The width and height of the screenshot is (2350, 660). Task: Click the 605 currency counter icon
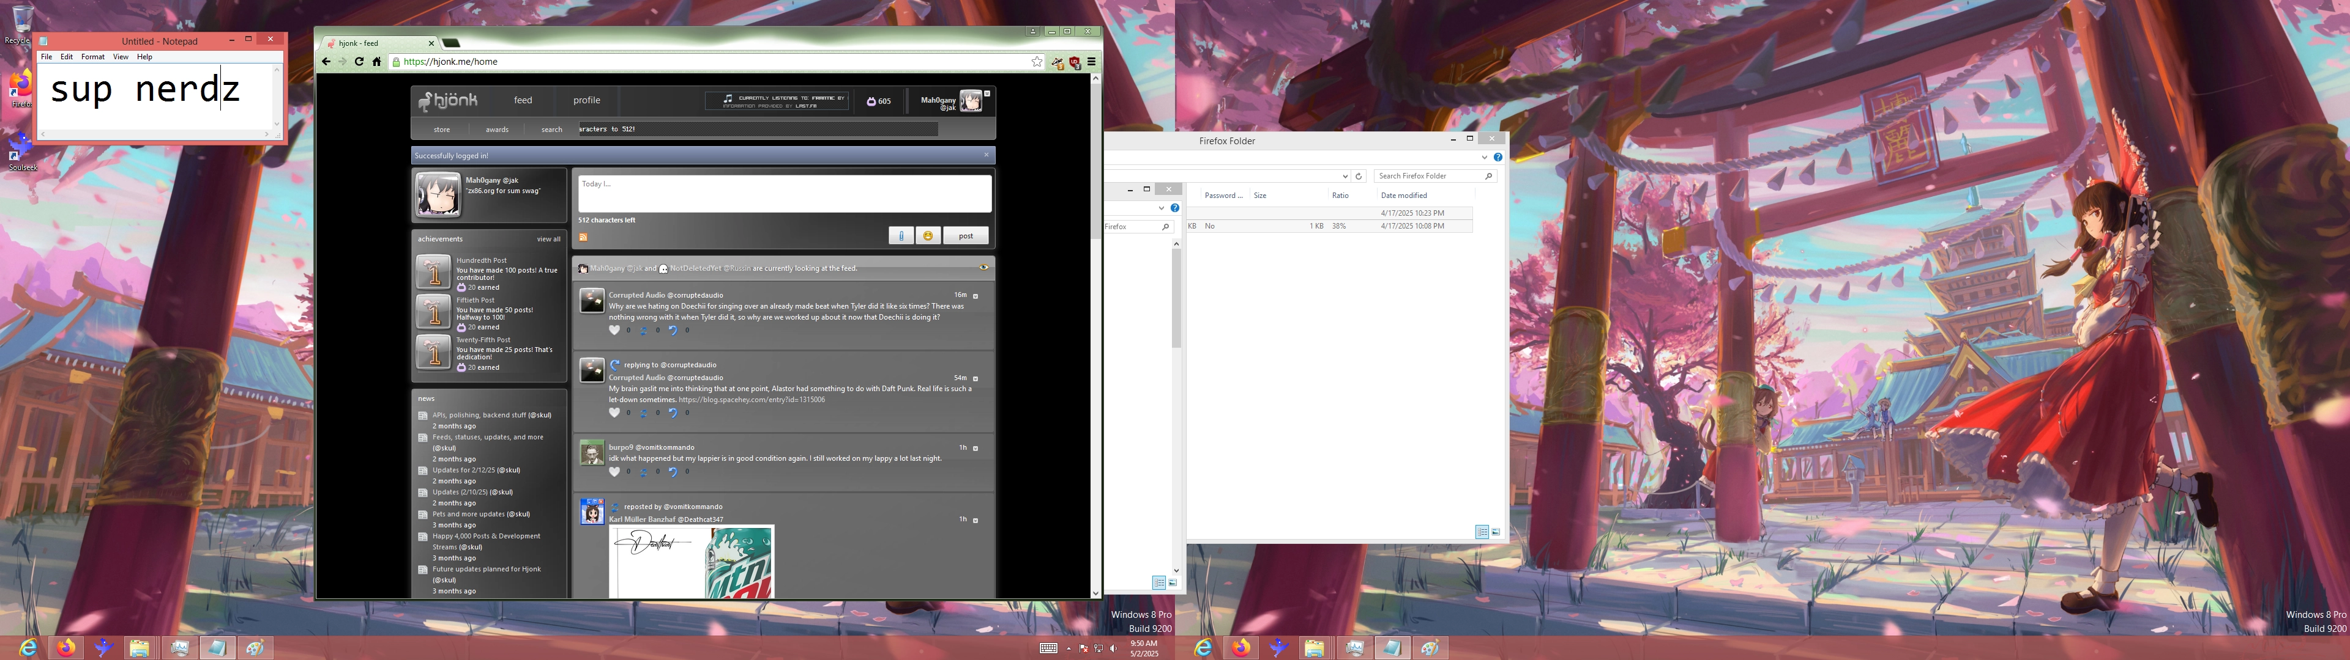pos(871,101)
